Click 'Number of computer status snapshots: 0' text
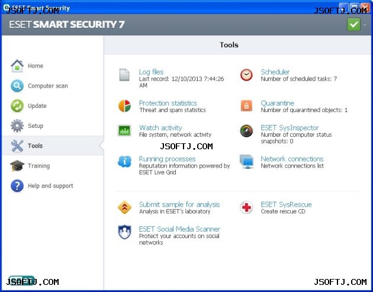 coord(296,138)
